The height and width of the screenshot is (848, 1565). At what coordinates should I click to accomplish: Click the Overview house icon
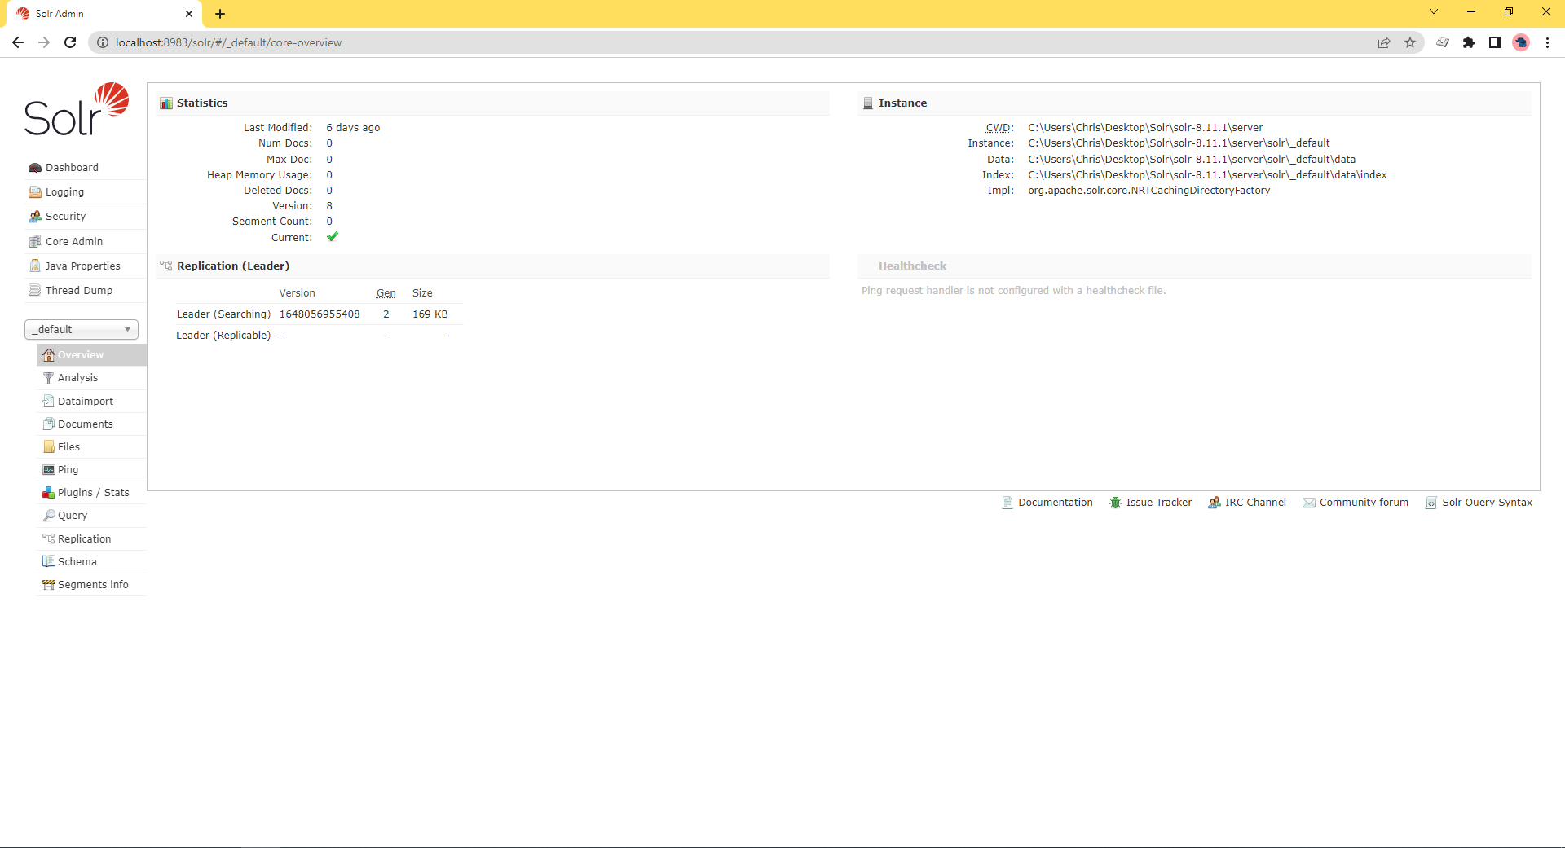(49, 354)
